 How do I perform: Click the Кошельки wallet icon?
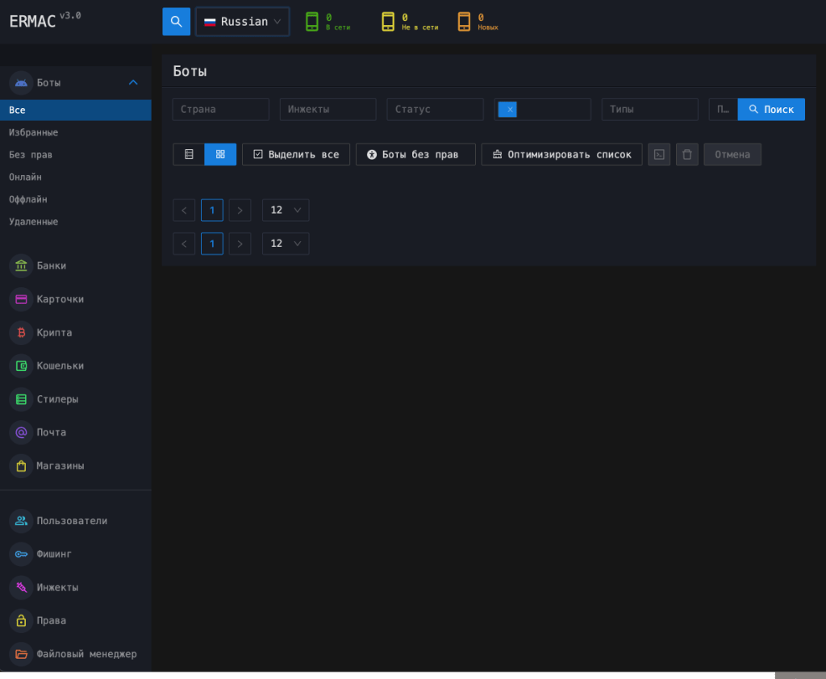coord(21,366)
